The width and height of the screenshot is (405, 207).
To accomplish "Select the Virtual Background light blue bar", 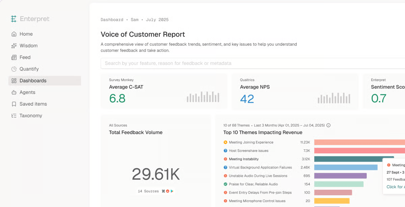I will (346, 168).
